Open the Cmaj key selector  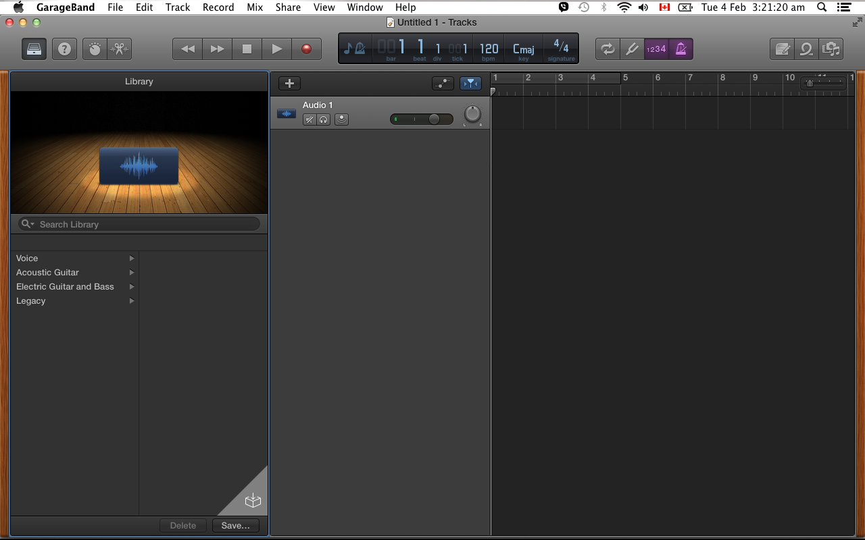(x=524, y=49)
